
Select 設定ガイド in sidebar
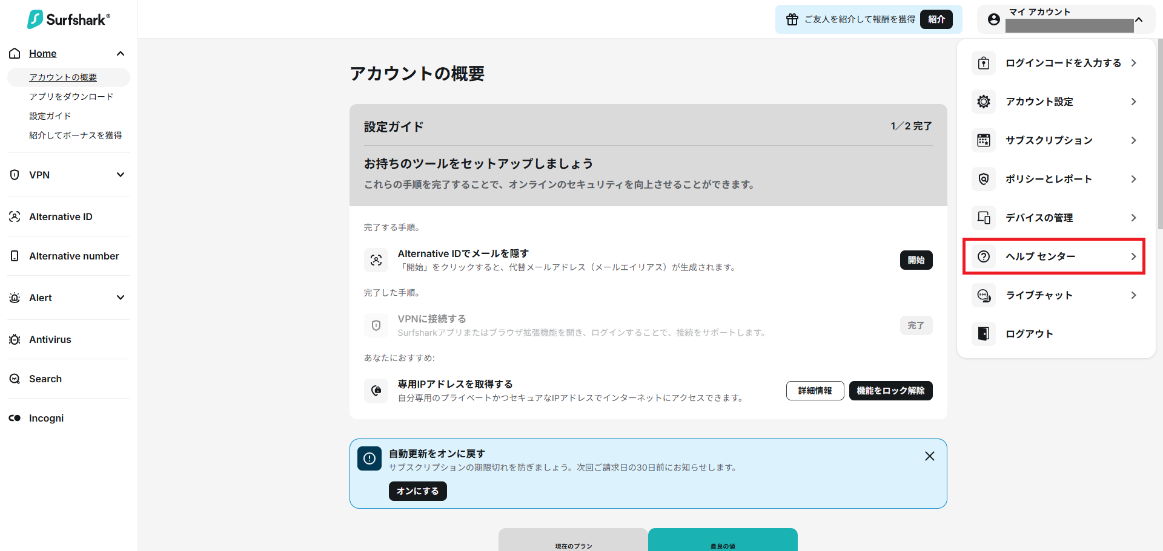[x=50, y=116]
